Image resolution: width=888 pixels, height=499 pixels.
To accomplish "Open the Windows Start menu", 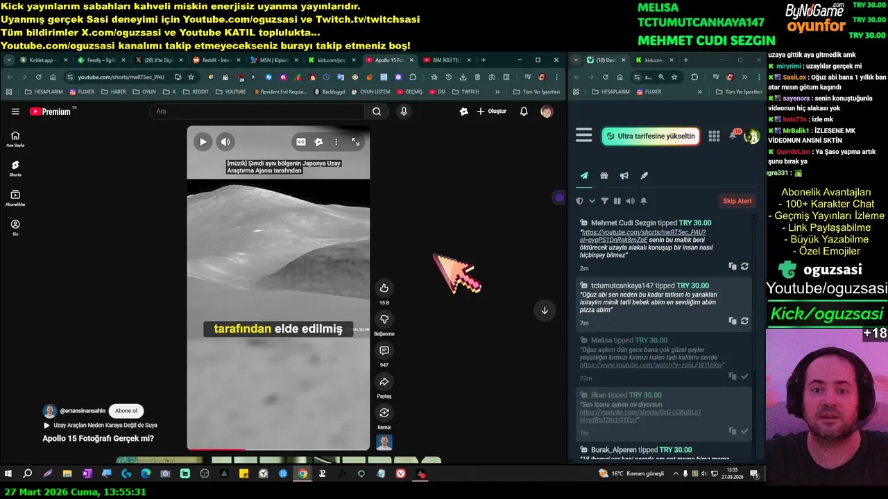I will (x=8, y=474).
